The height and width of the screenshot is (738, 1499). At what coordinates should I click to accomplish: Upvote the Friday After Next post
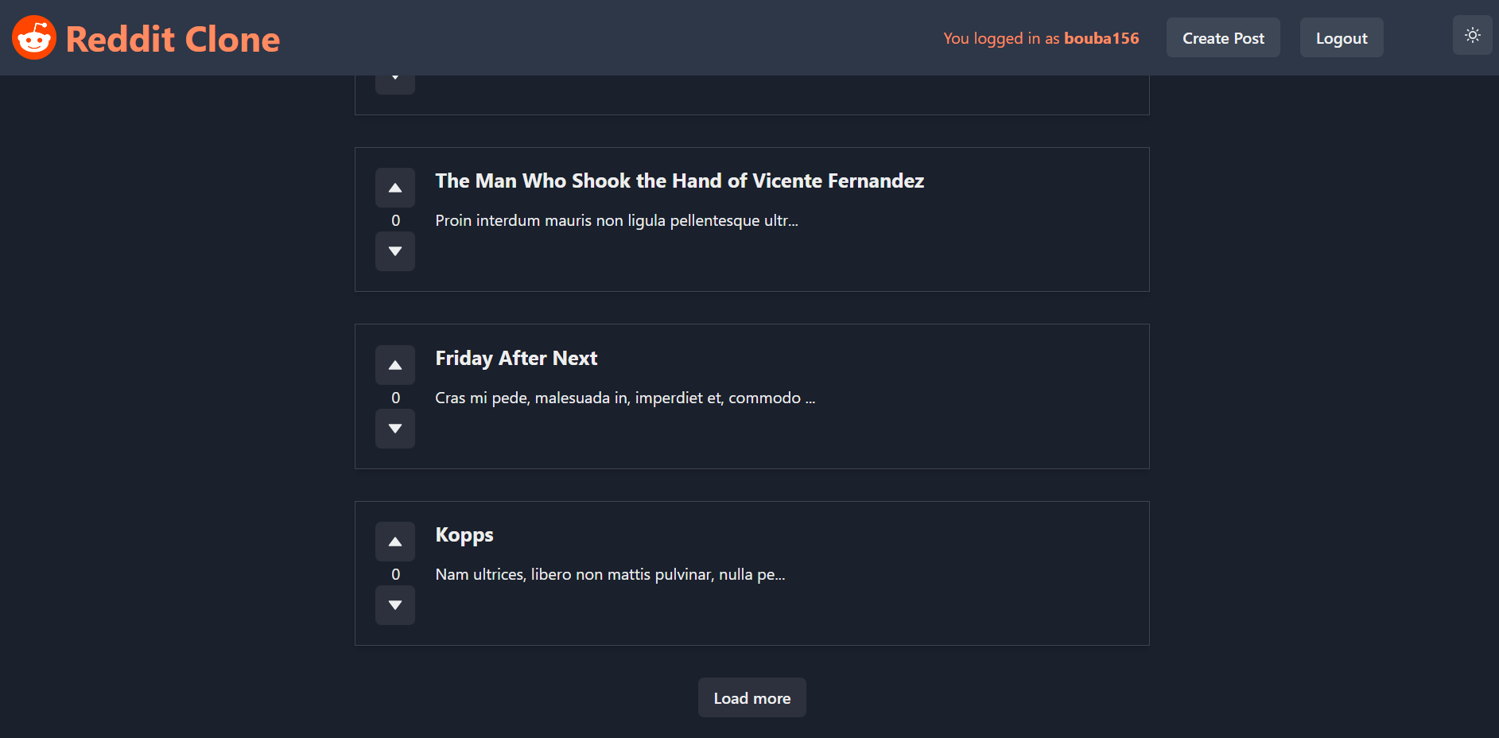pyautogui.click(x=395, y=365)
